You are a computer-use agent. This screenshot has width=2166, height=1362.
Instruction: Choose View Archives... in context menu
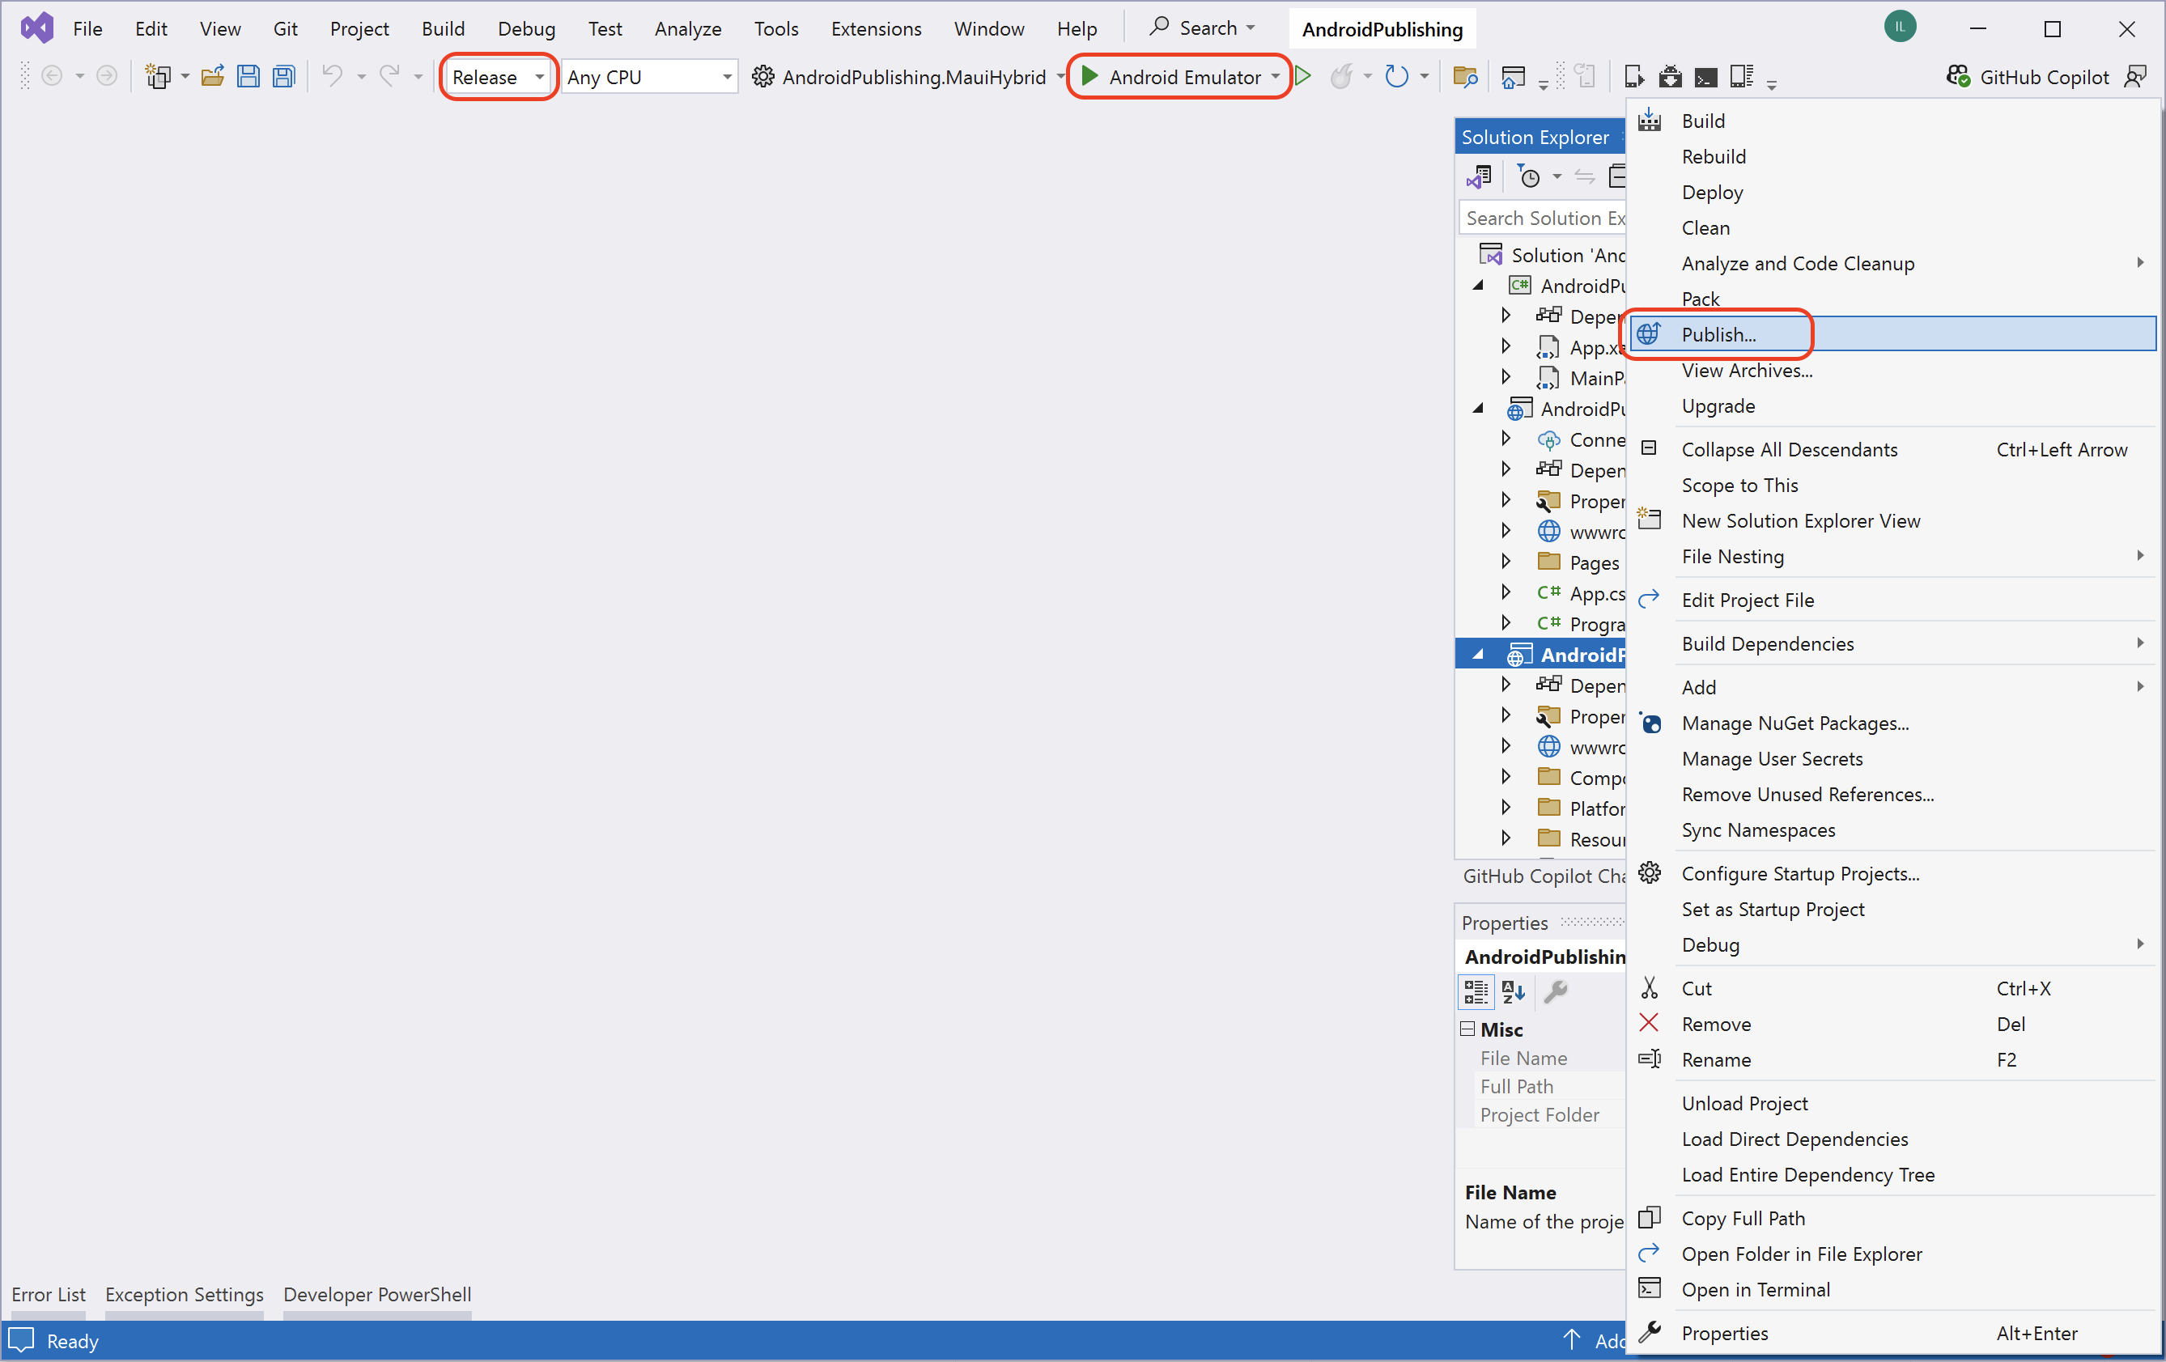1892,371
